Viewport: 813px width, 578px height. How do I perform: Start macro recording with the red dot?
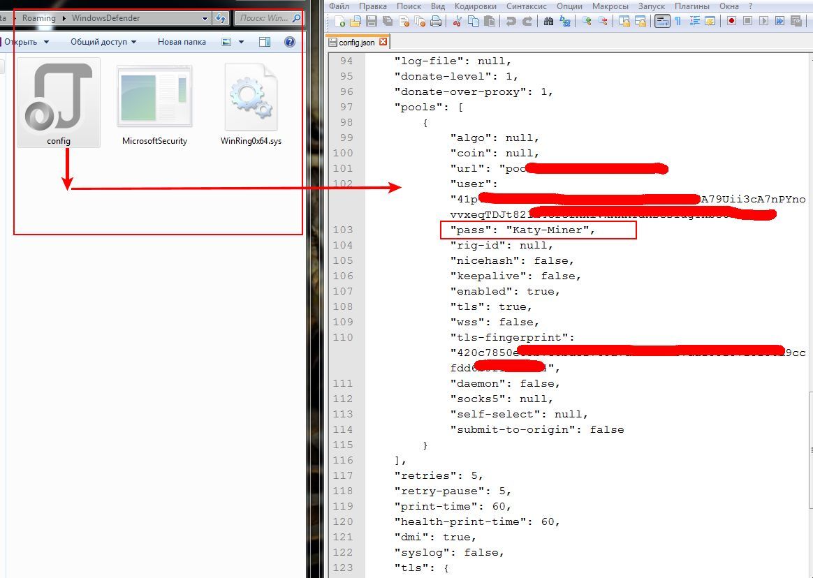731,21
